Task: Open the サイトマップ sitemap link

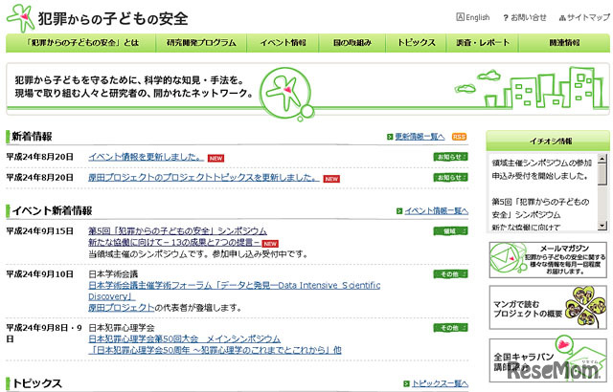Action: (x=583, y=17)
